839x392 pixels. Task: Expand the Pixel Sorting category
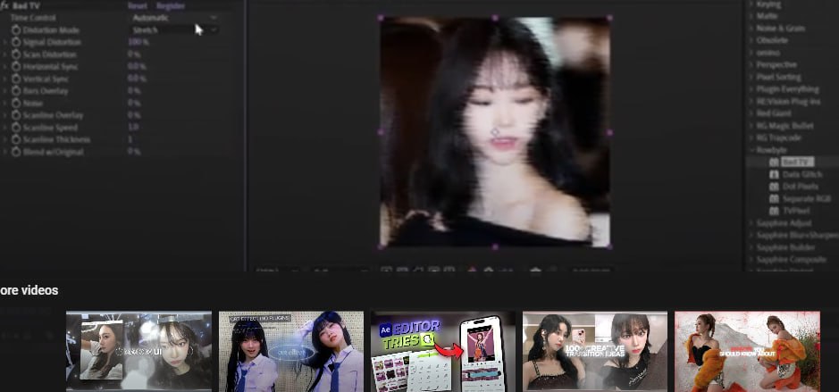tap(751, 77)
